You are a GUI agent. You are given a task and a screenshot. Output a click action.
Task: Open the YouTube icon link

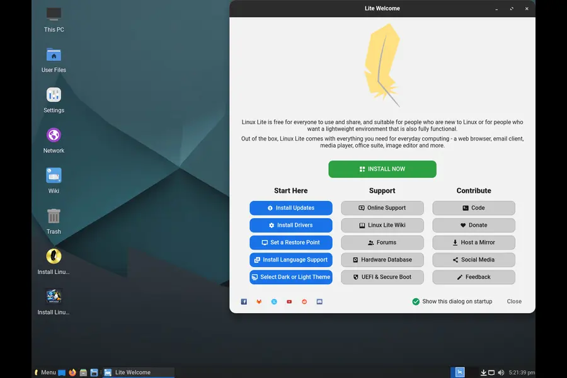289,301
